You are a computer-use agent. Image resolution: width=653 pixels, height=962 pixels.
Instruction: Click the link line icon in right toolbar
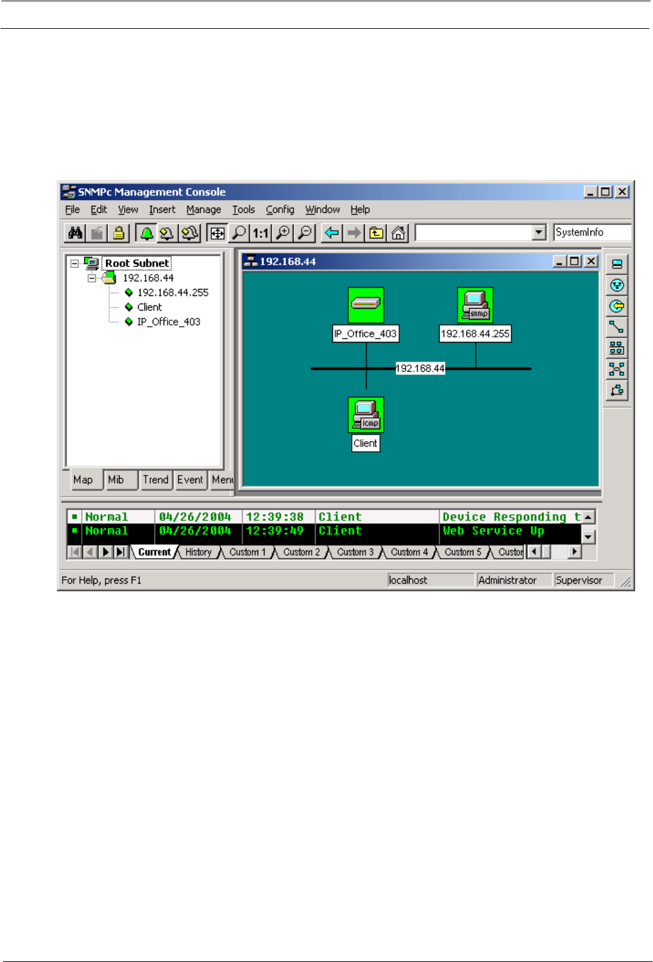tap(617, 327)
